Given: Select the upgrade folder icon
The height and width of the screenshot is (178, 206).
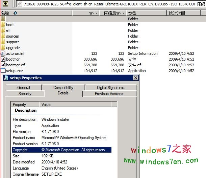Looking at the screenshot, I should (3, 48).
